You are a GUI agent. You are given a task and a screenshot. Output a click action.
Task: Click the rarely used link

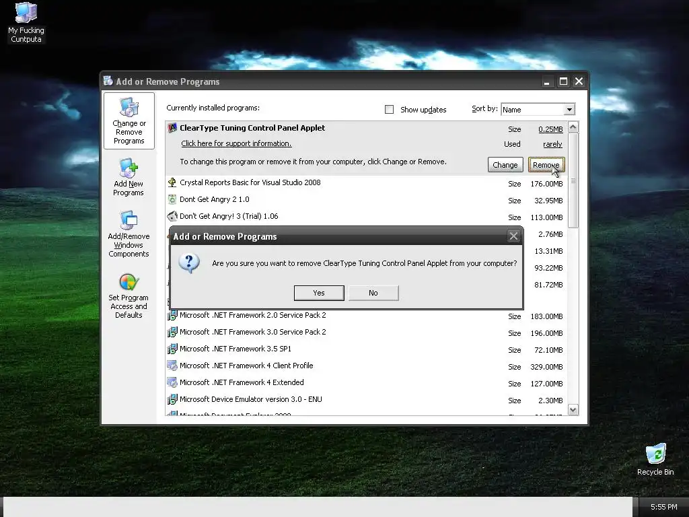pyautogui.click(x=552, y=144)
